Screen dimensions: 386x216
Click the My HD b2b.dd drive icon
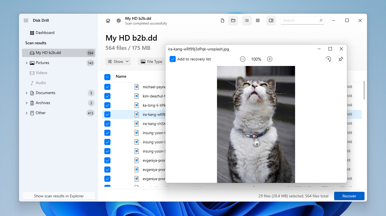coord(32,53)
